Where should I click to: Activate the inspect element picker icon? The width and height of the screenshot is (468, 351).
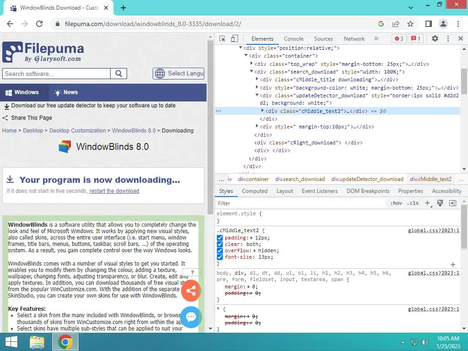pyautogui.click(x=222, y=38)
